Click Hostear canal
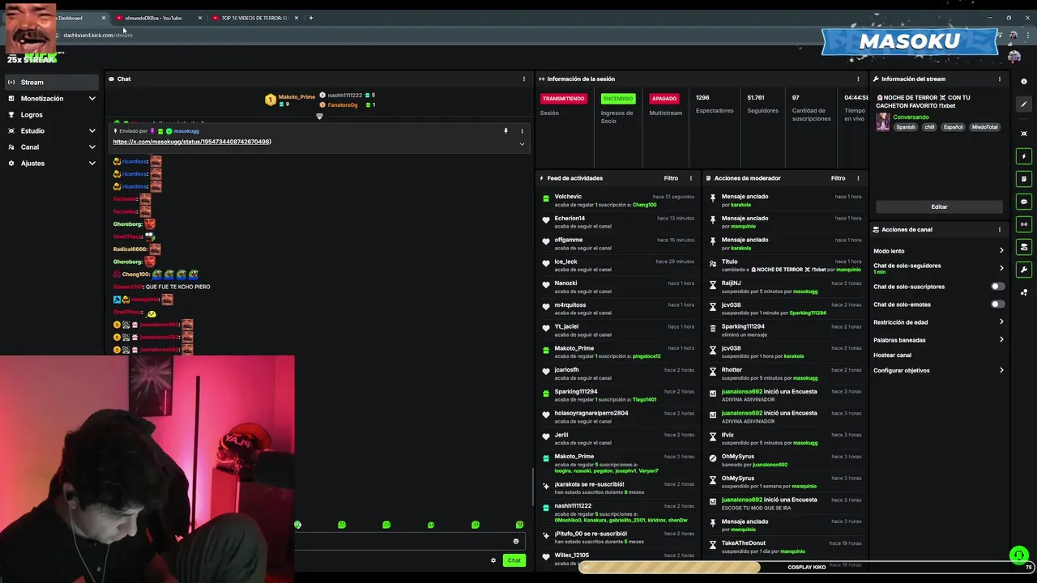 pyautogui.click(x=892, y=355)
